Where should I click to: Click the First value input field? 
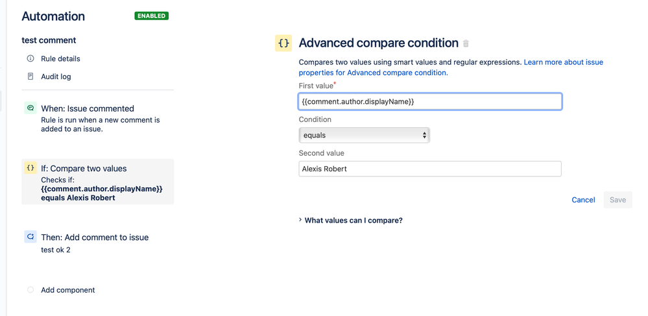430,102
